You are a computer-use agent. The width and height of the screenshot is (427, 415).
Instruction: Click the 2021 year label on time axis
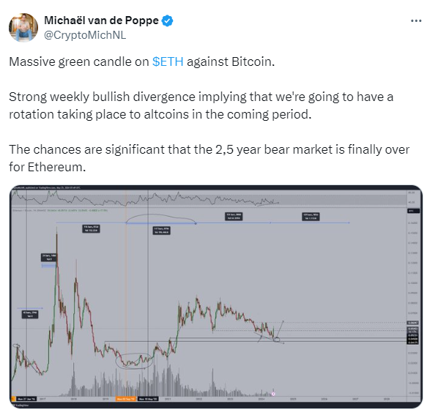pos(168,399)
